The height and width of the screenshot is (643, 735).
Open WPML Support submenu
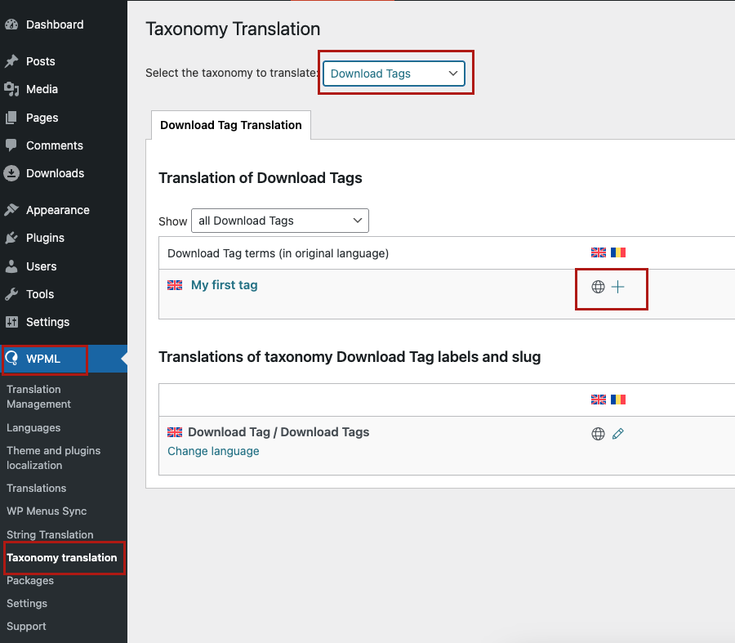[26, 627]
